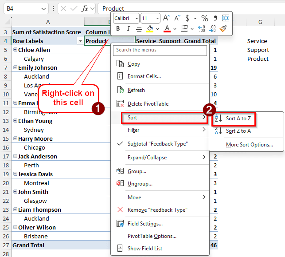Click Show Field List entry
The height and width of the screenshot is (257, 285).
point(144,249)
